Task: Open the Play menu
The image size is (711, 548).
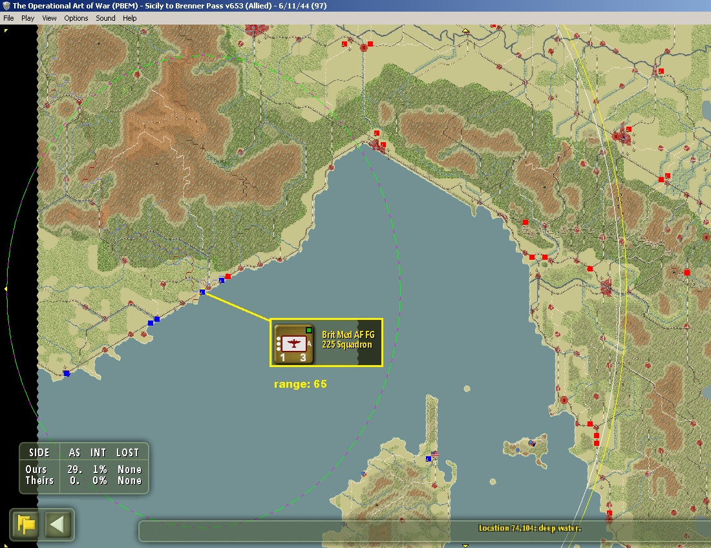Action: [28, 18]
